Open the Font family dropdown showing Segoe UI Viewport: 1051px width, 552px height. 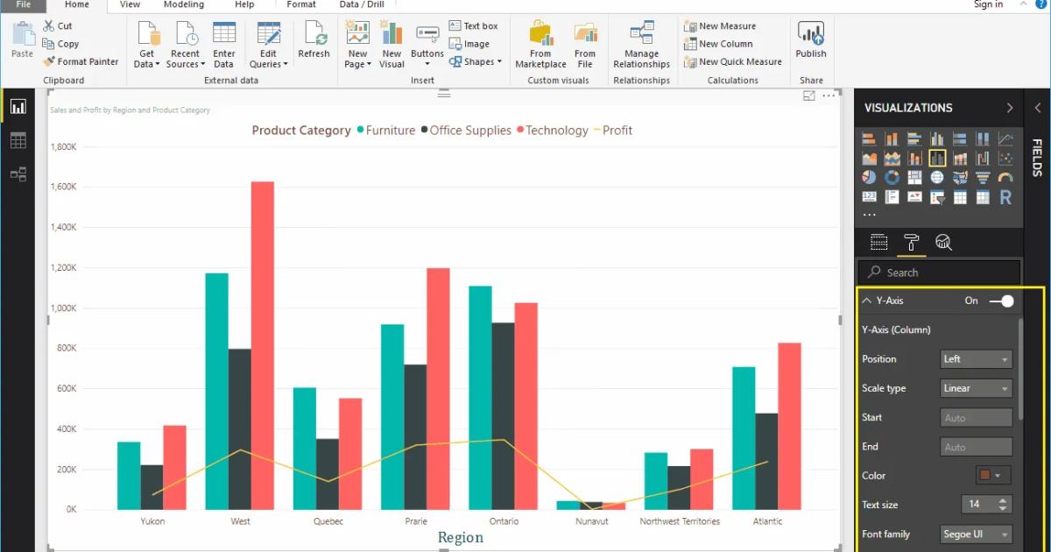[x=975, y=534]
